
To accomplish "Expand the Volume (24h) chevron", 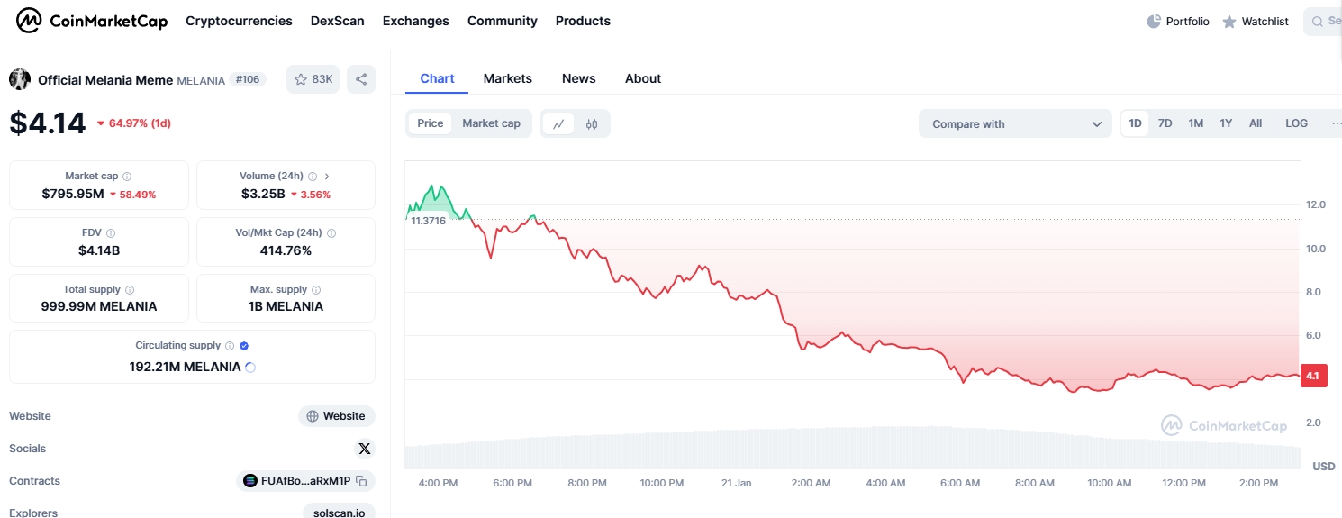I will (327, 177).
